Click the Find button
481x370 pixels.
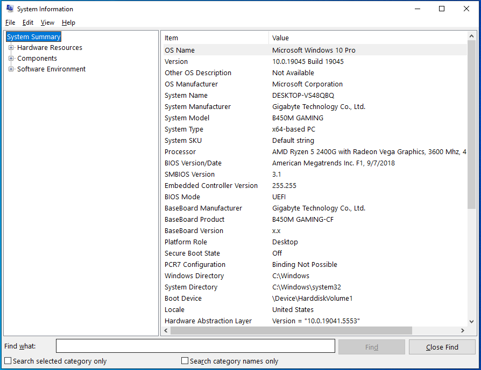point(371,347)
